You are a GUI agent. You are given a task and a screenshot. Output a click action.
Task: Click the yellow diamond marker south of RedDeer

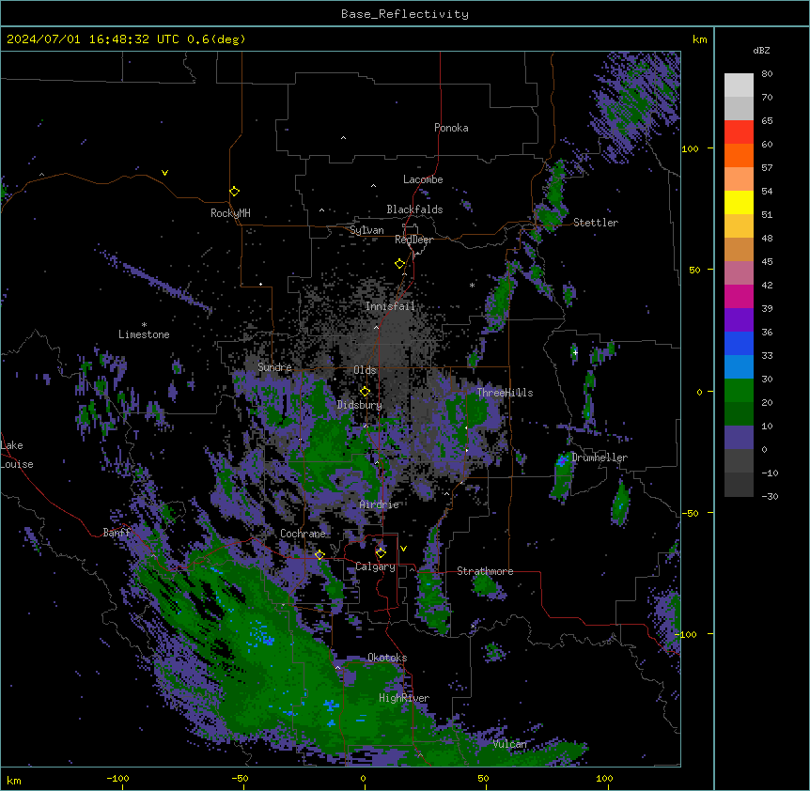(399, 264)
